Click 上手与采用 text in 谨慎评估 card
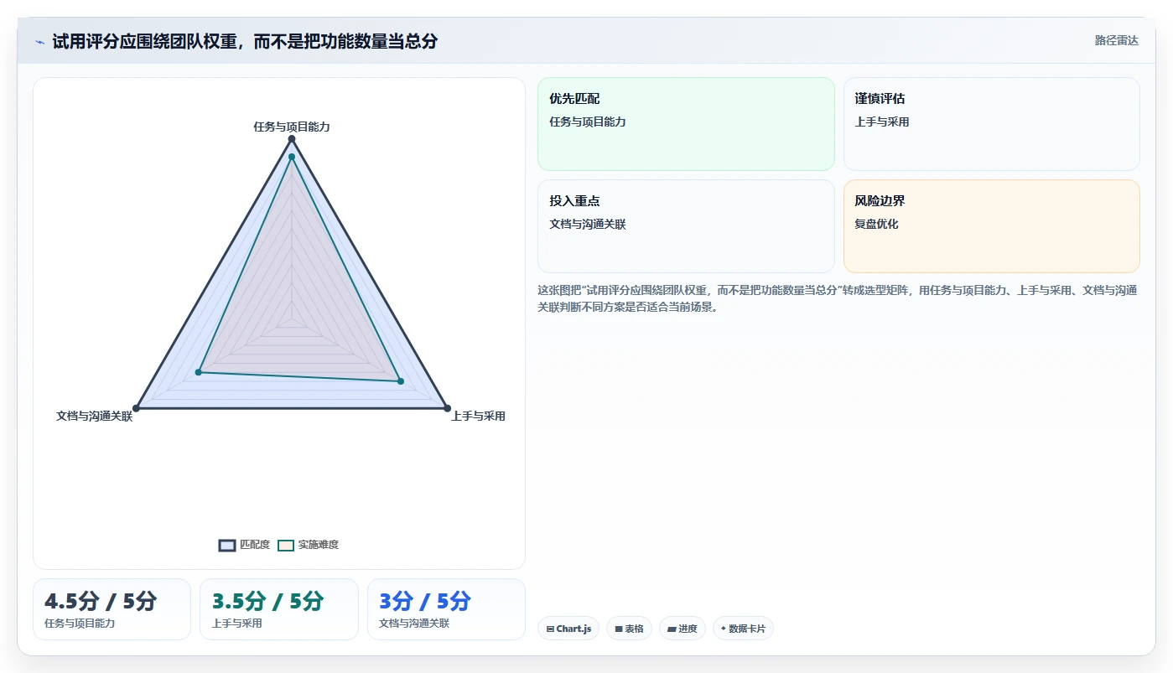Image resolution: width=1173 pixels, height=673 pixels. coord(882,122)
